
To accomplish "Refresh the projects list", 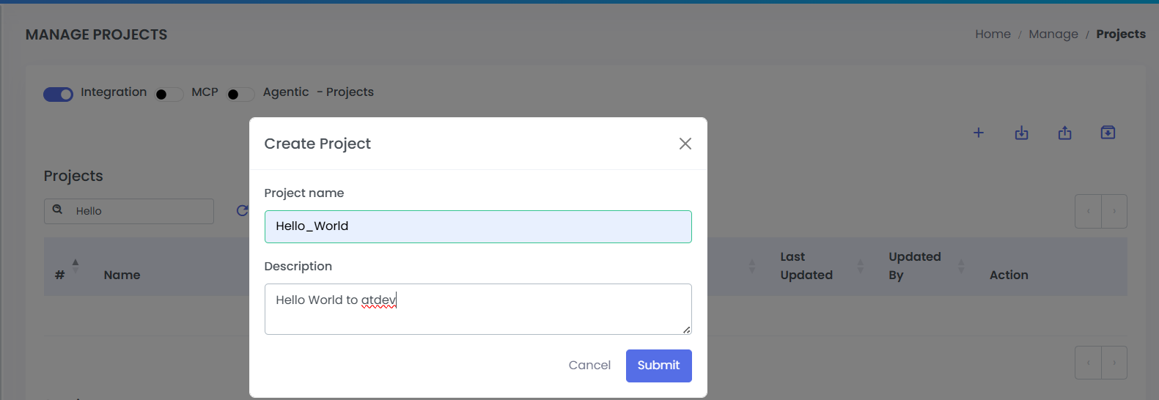I will (x=242, y=211).
